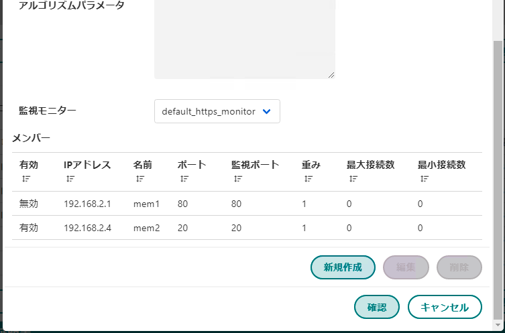This screenshot has height=333, width=505.
Task: Click the メンバー section heading
Action: (32, 138)
